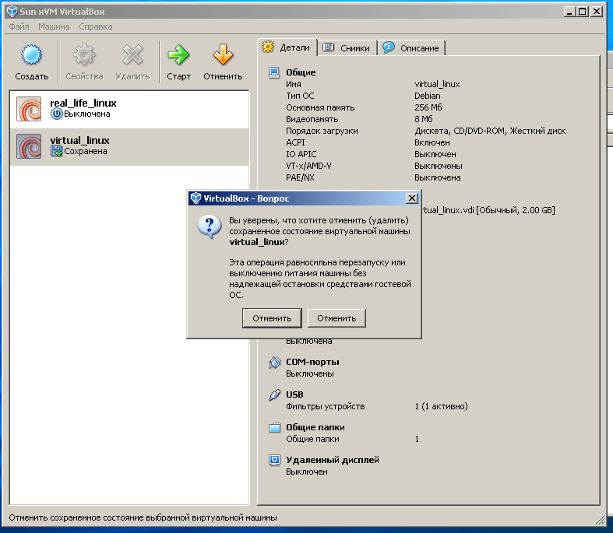This screenshot has width=613, height=533.
Task: Click the focused Отменить button in dialog
Action: point(272,318)
